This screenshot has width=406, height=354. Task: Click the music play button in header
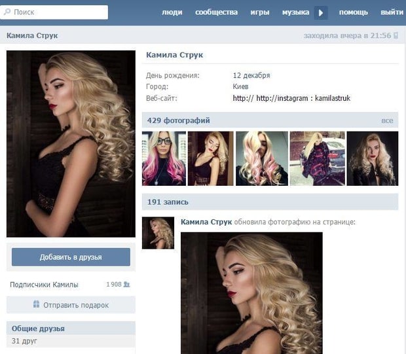[x=320, y=12]
